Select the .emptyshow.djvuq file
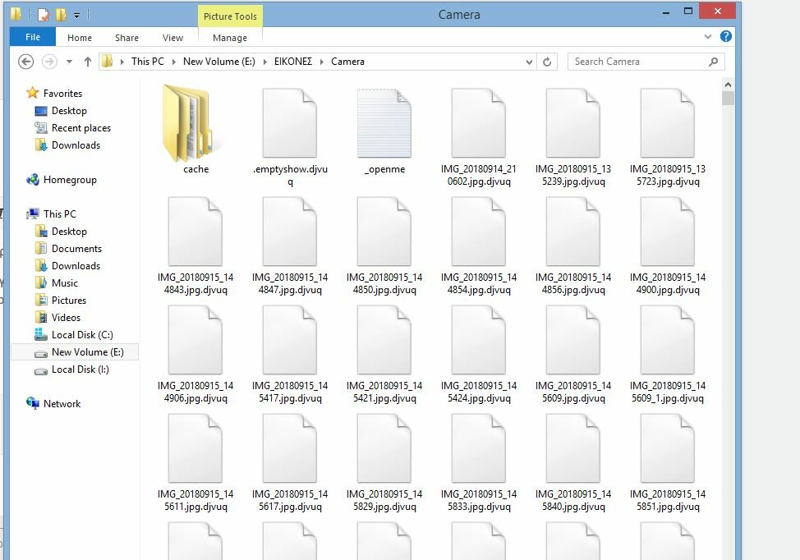The width and height of the screenshot is (800, 560). (290, 136)
